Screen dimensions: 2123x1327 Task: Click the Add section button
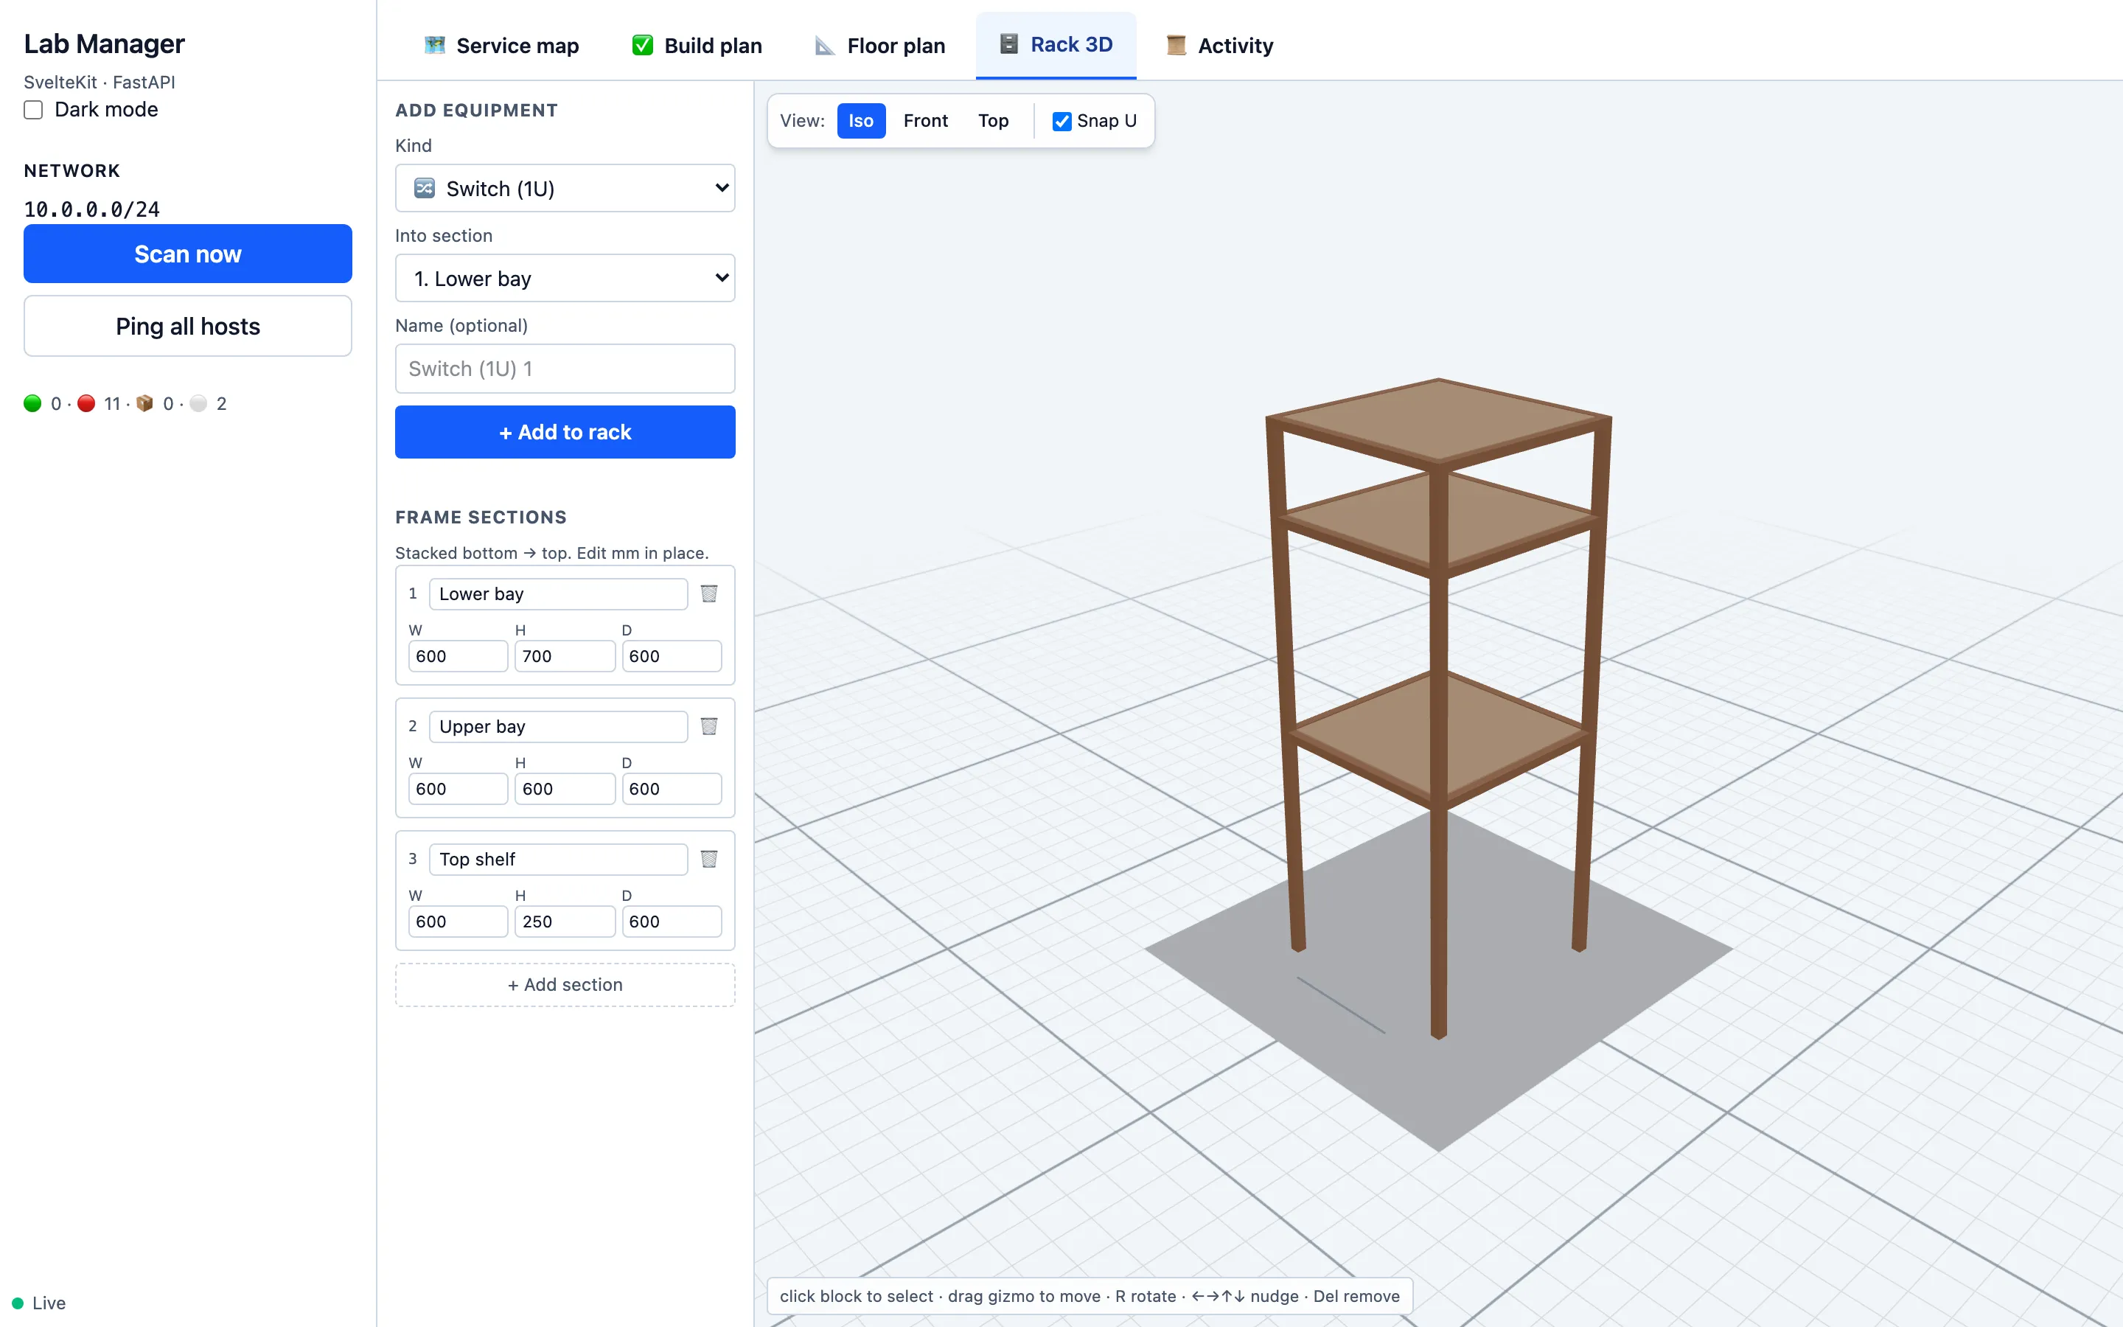point(565,985)
